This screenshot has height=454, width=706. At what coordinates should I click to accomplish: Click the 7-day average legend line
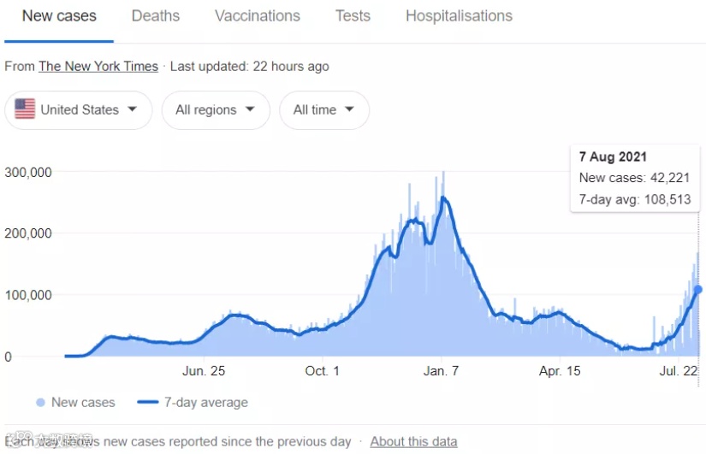click(149, 402)
